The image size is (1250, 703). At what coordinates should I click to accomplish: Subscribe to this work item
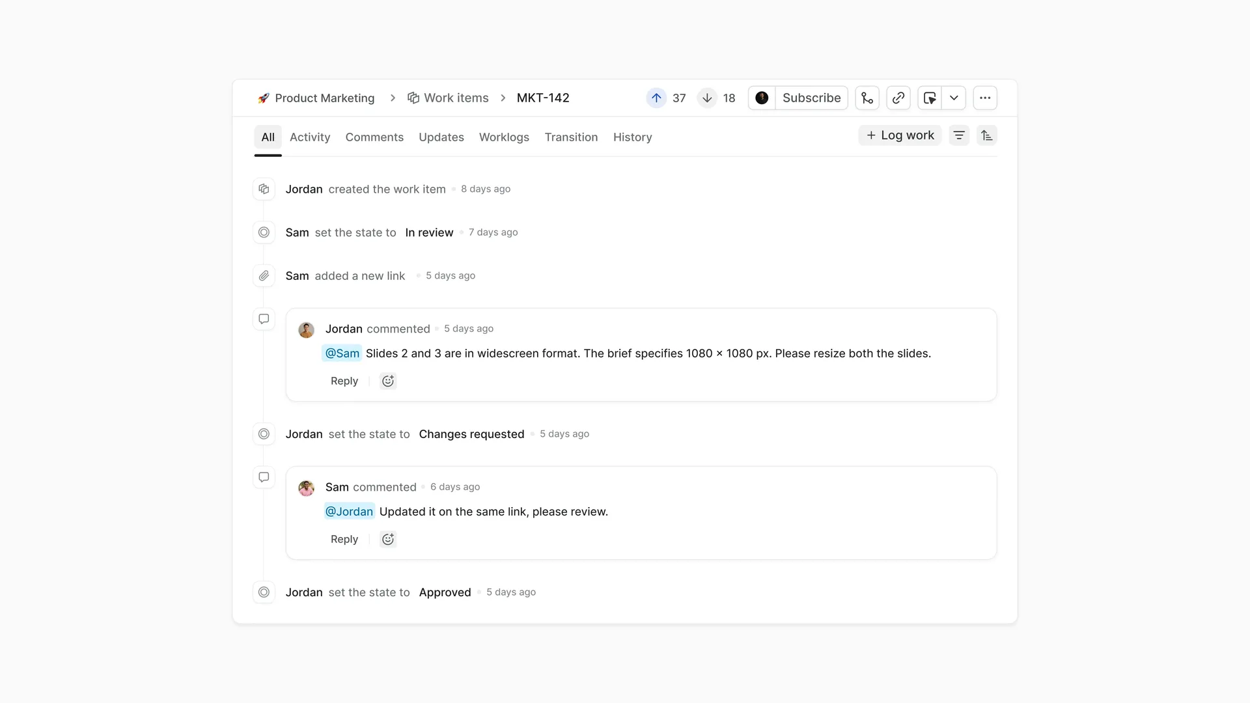[811, 98]
